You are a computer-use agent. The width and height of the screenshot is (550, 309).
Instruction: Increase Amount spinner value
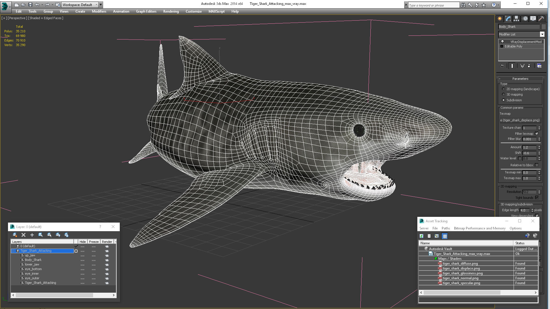pos(539,146)
